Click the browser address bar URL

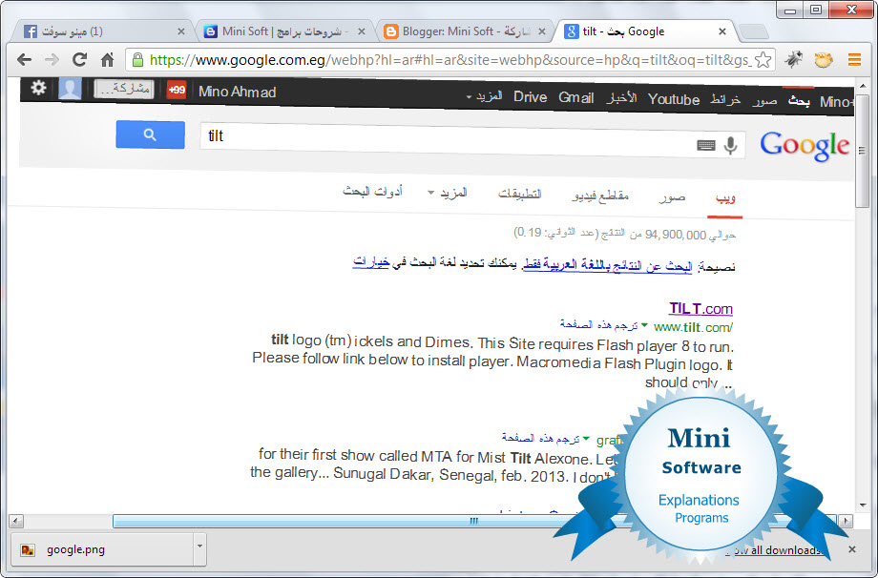click(450, 59)
